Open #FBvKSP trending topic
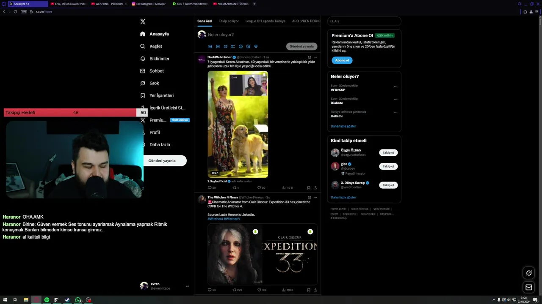The width and height of the screenshot is (542, 304). (x=338, y=90)
